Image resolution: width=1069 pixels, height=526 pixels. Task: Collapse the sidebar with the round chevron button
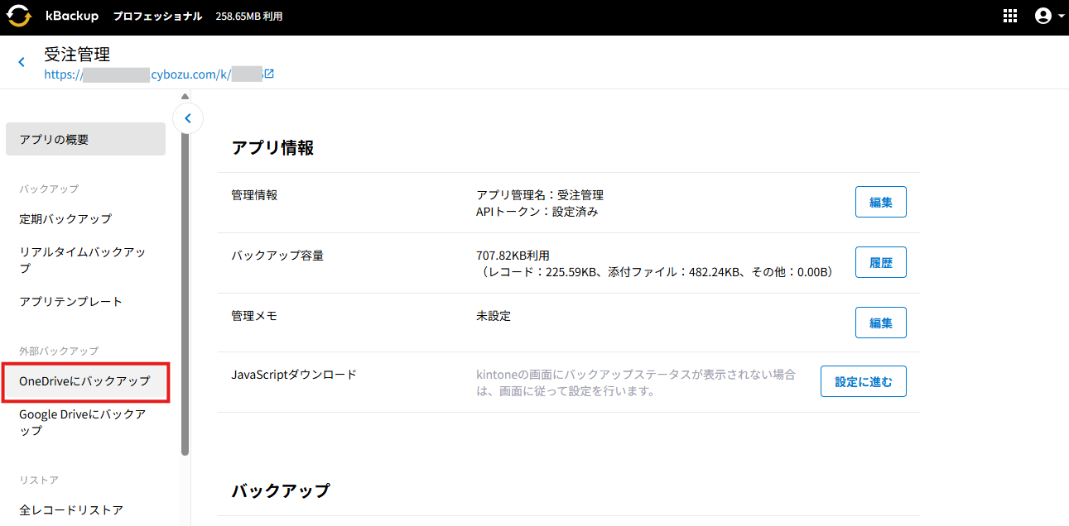pyautogui.click(x=188, y=118)
